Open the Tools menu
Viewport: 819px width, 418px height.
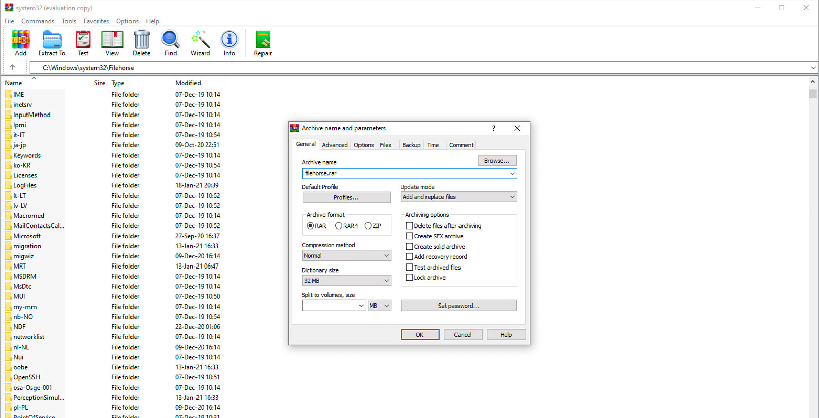69,21
